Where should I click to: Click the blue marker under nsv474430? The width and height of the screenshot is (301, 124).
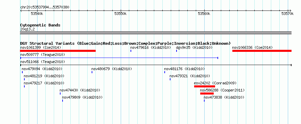click(x=60, y=94)
